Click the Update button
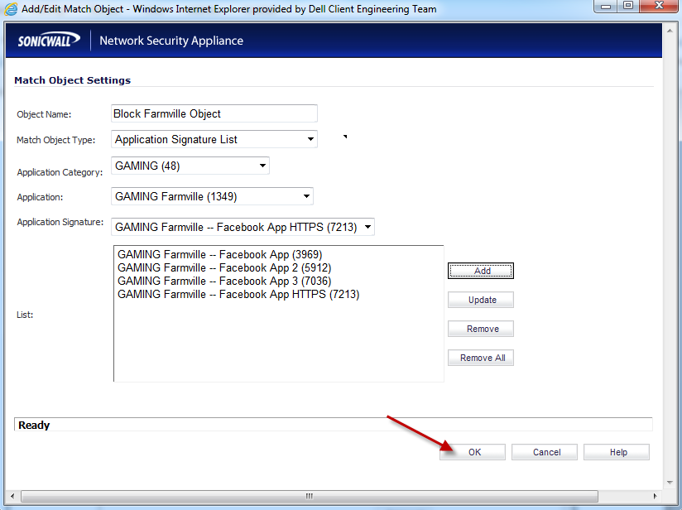The image size is (682, 510). (x=481, y=300)
